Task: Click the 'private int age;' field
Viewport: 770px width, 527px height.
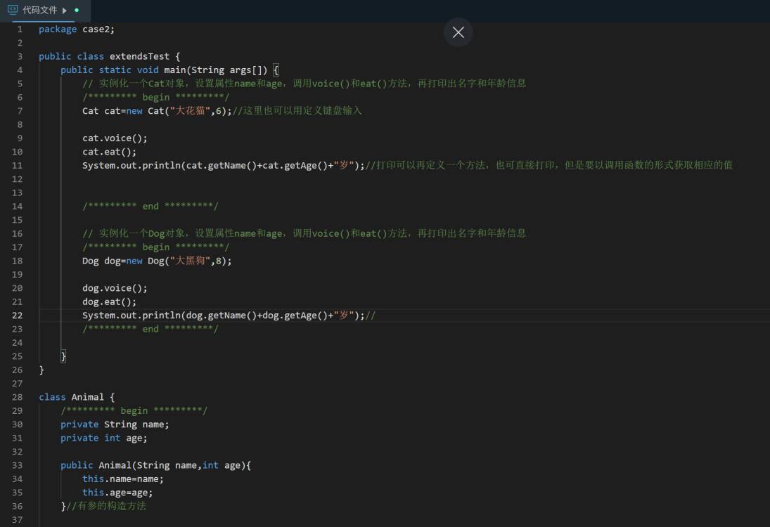Action: pyautogui.click(x=103, y=438)
